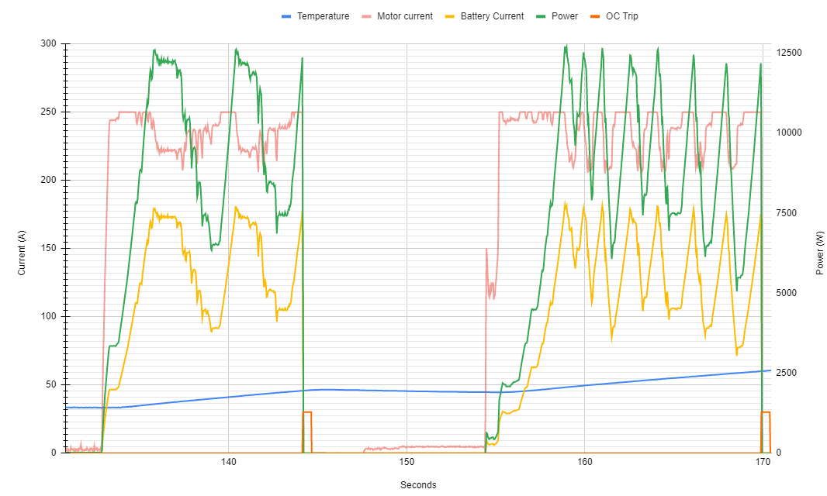Toggle the Motor current legend label
The image size is (827, 496).
[x=404, y=16]
